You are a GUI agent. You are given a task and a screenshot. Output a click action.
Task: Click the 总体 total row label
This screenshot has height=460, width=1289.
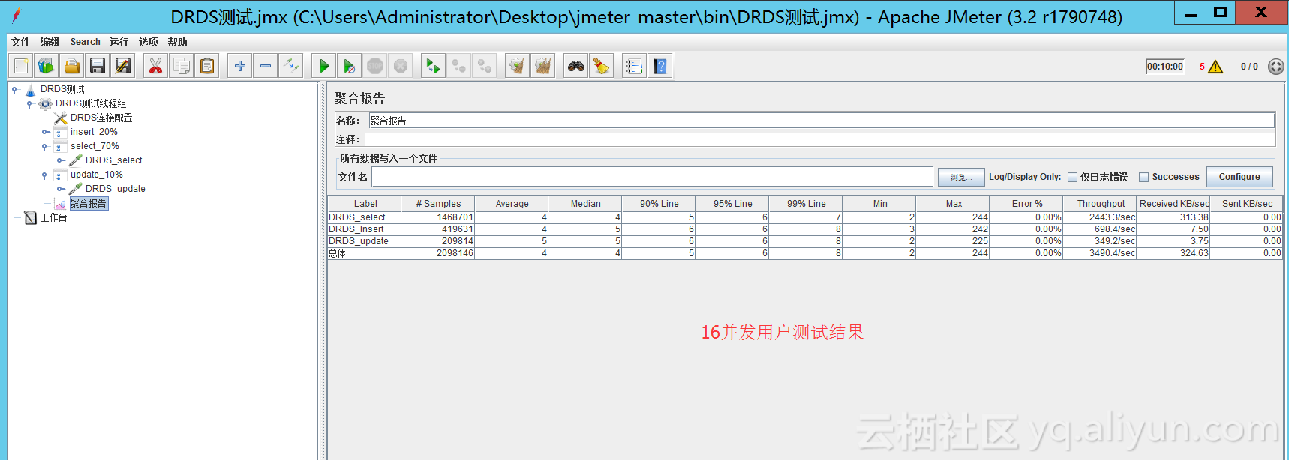click(365, 253)
